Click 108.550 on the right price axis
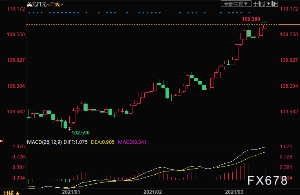Image resolution: width=300 pixels, height=195 pixels. pyautogui.click(x=289, y=34)
